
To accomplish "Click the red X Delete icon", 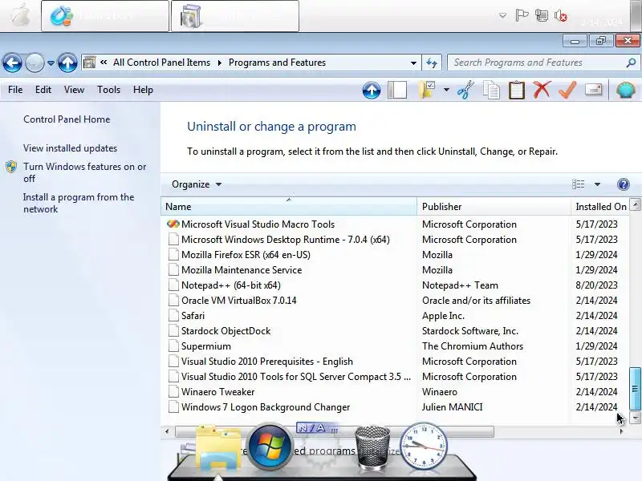I will click(x=542, y=90).
